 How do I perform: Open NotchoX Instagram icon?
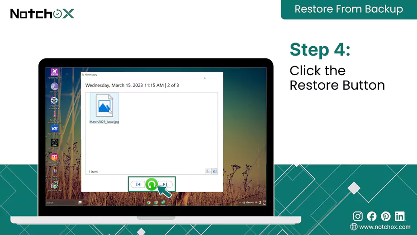[358, 216]
